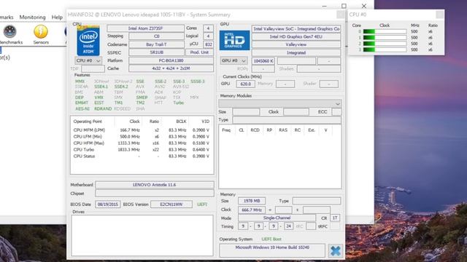Maximize the background main window
The height and width of the screenshot is (262, 467).
click(x=344, y=6)
